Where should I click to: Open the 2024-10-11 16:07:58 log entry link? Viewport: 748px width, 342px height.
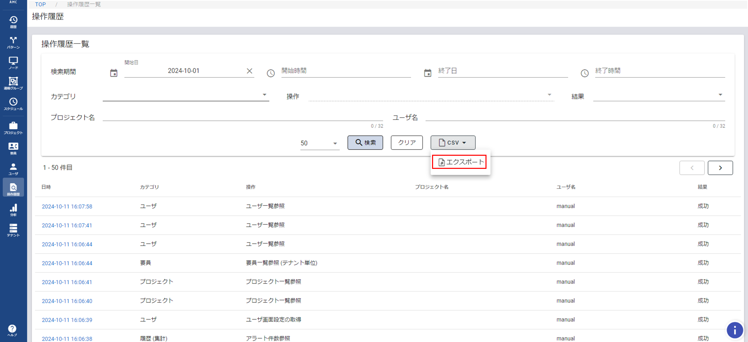(67, 206)
